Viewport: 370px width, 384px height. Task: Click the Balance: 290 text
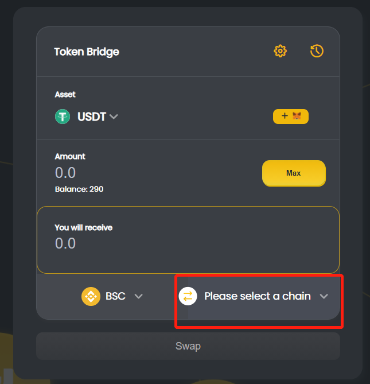(x=79, y=189)
